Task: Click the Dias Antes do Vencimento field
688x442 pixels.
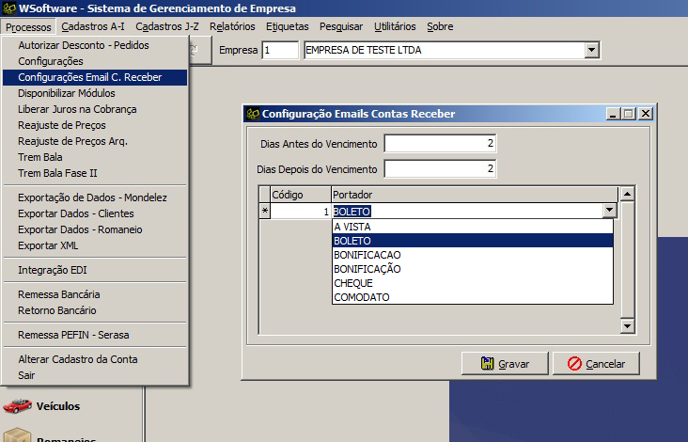Action: point(440,144)
